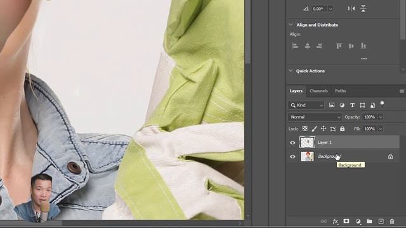406x228 pixels.
Task: Click the Background layer lock icon
Action: pos(391,156)
